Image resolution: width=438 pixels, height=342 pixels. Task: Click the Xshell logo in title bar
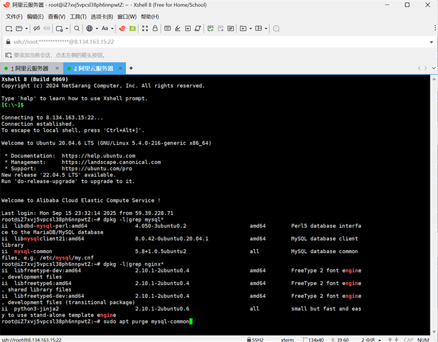pyautogui.click(x=7, y=5)
